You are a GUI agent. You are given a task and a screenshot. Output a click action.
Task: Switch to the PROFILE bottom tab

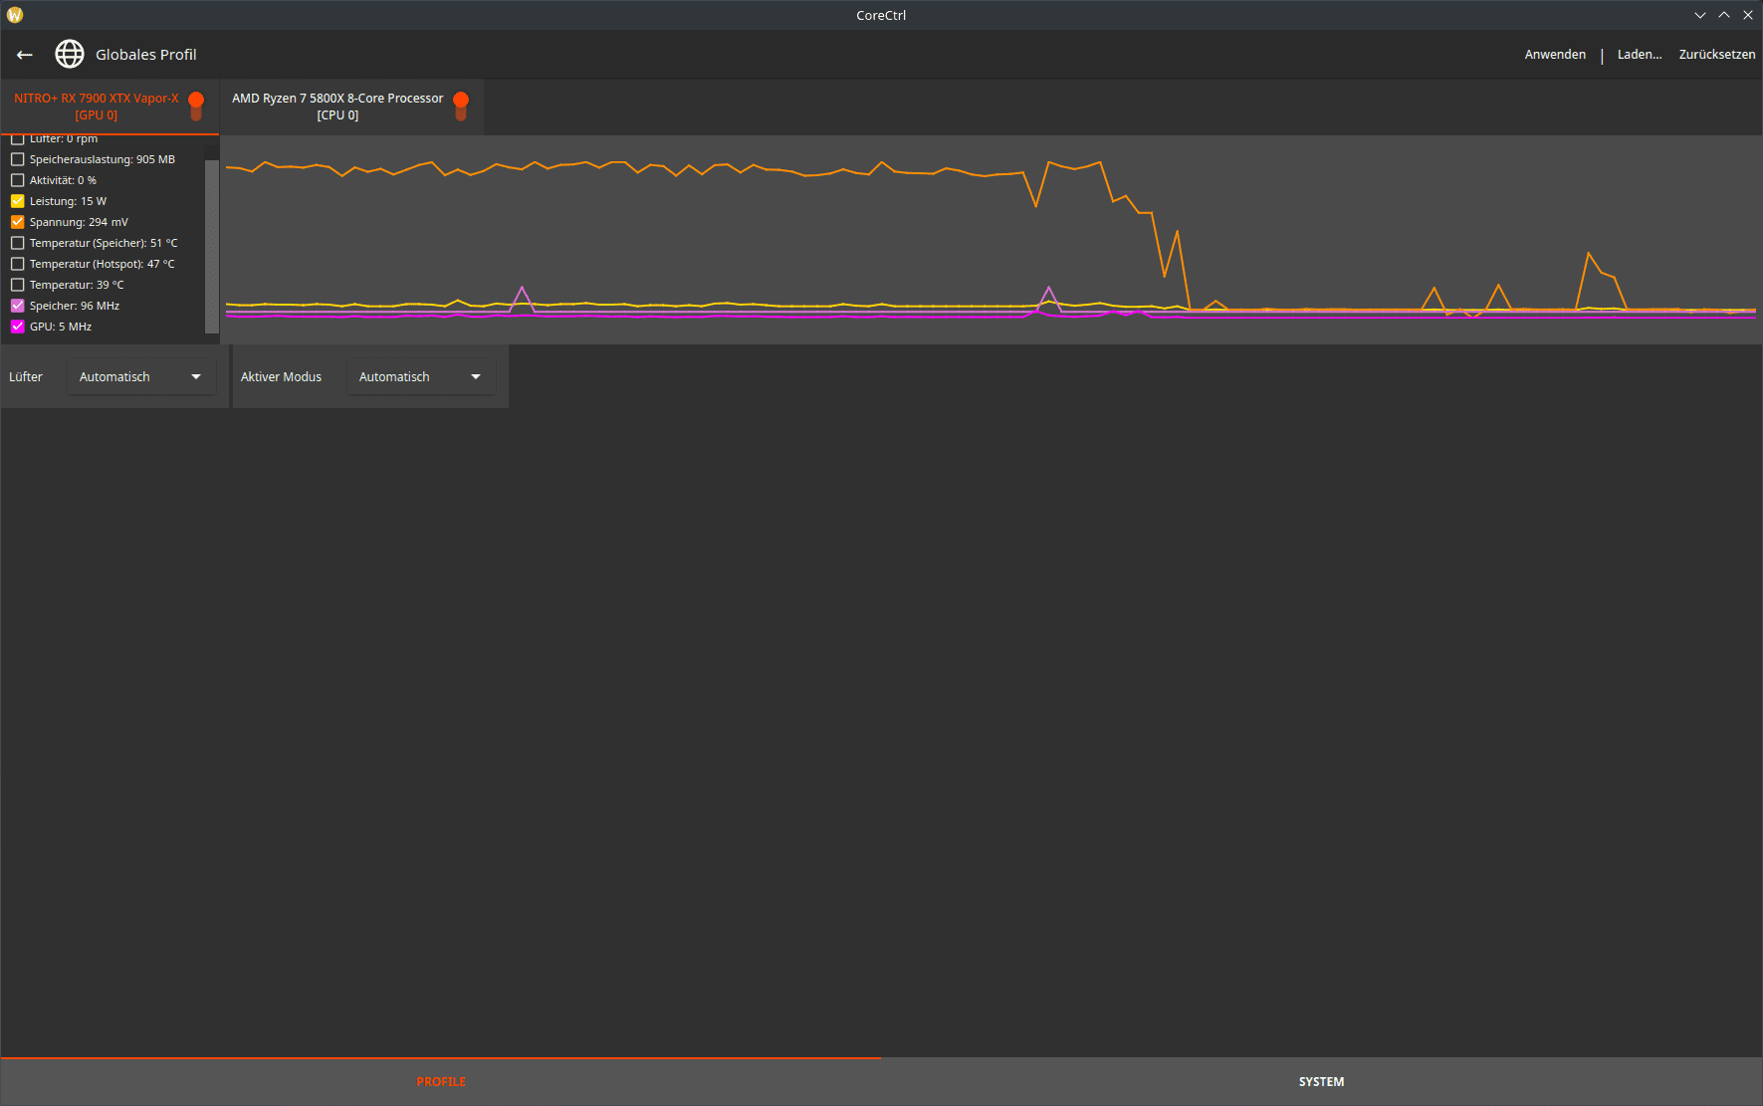[x=441, y=1082]
